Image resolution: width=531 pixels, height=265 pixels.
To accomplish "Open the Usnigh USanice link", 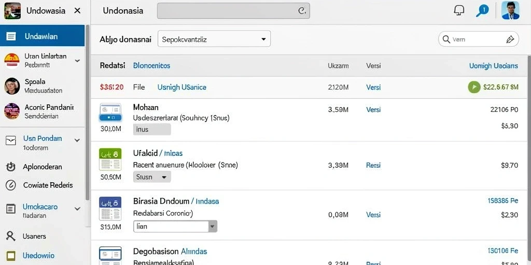I will pyautogui.click(x=181, y=87).
